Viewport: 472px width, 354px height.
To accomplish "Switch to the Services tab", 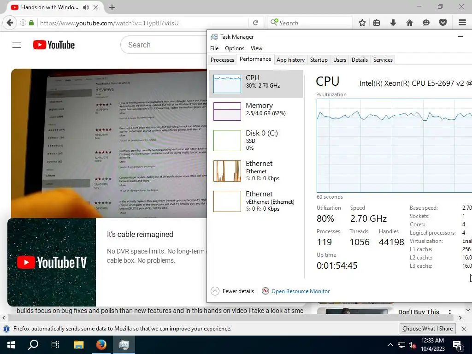I will coord(383,59).
